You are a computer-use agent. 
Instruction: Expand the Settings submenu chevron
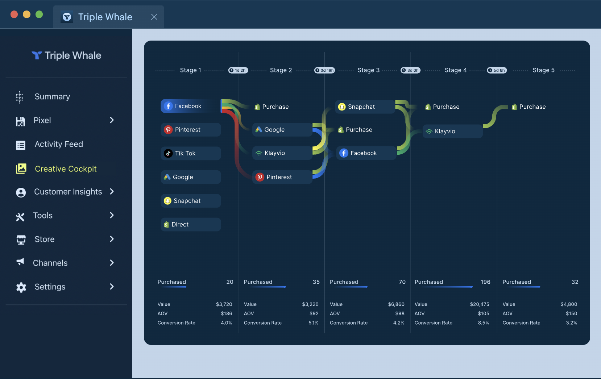point(112,287)
